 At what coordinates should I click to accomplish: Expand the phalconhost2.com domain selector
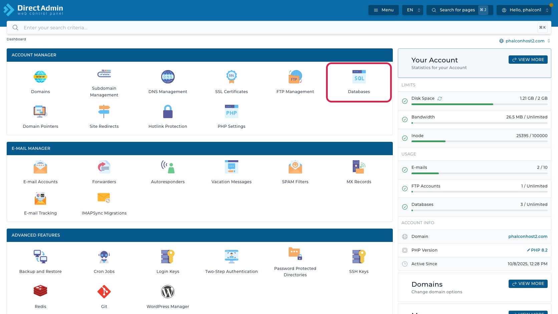(525, 41)
